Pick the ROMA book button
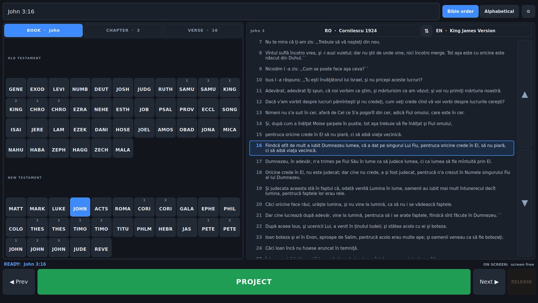This screenshot has height=303, width=538. [123, 207]
